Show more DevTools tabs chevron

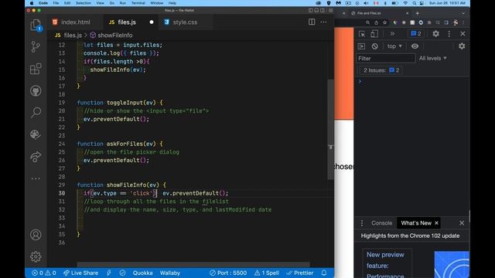(392, 34)
